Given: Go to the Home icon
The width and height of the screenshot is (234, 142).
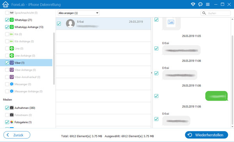Looking at the screenshot, I should coord(6,4).
